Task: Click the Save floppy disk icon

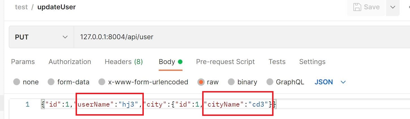Action: [x=358, y=7]
